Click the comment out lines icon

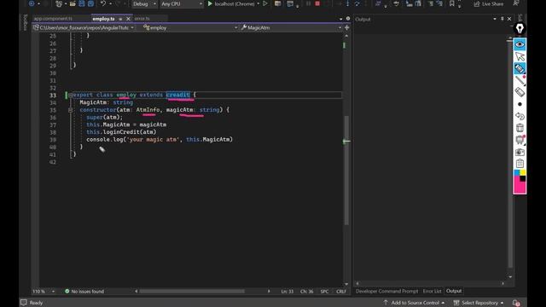(x=431, y=3)
